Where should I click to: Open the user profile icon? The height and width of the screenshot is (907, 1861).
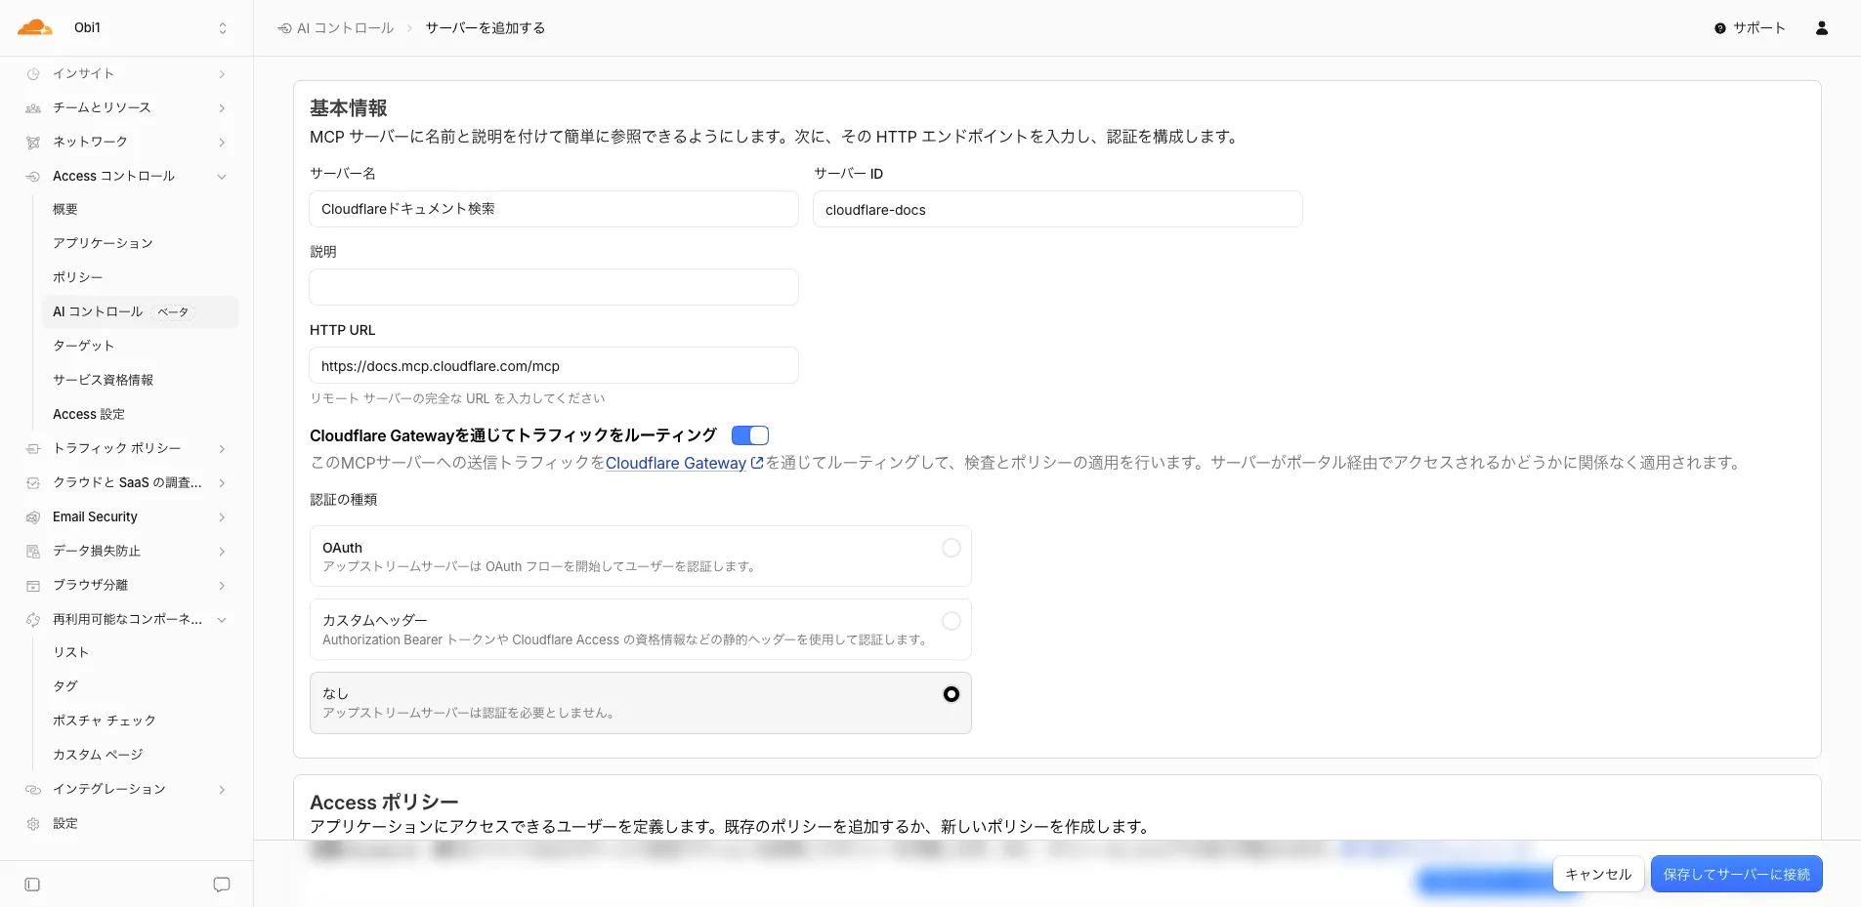pyautogui.click(x=1822, y=28)
